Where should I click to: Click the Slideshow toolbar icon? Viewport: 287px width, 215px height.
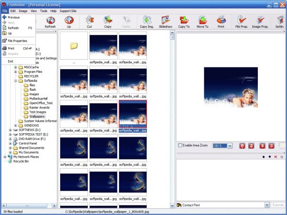(165, 22)
